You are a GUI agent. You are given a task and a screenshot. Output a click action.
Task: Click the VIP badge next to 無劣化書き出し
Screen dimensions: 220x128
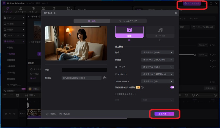tap(138, 87)
